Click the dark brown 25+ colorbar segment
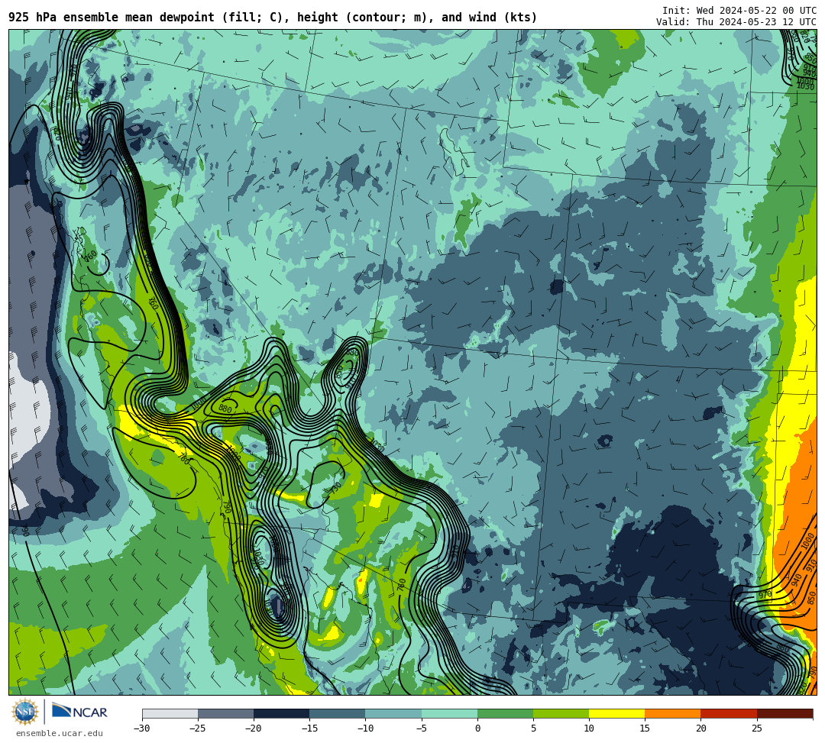Screen dimensions: 825x743 click(785, 713)
